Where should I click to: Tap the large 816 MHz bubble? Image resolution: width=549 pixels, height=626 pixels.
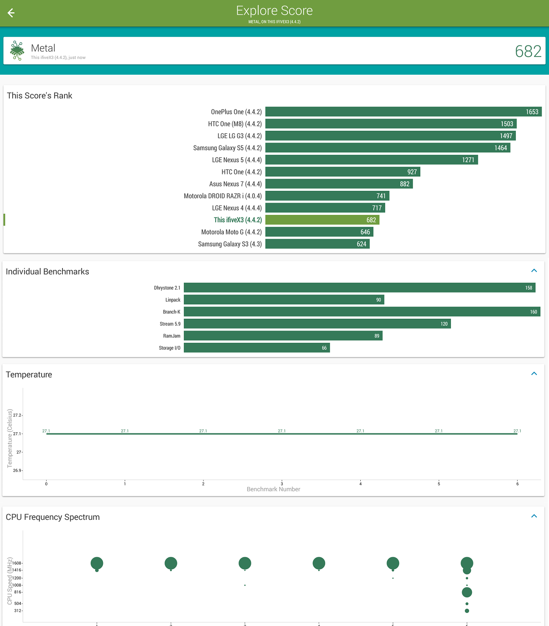[467, 592]
